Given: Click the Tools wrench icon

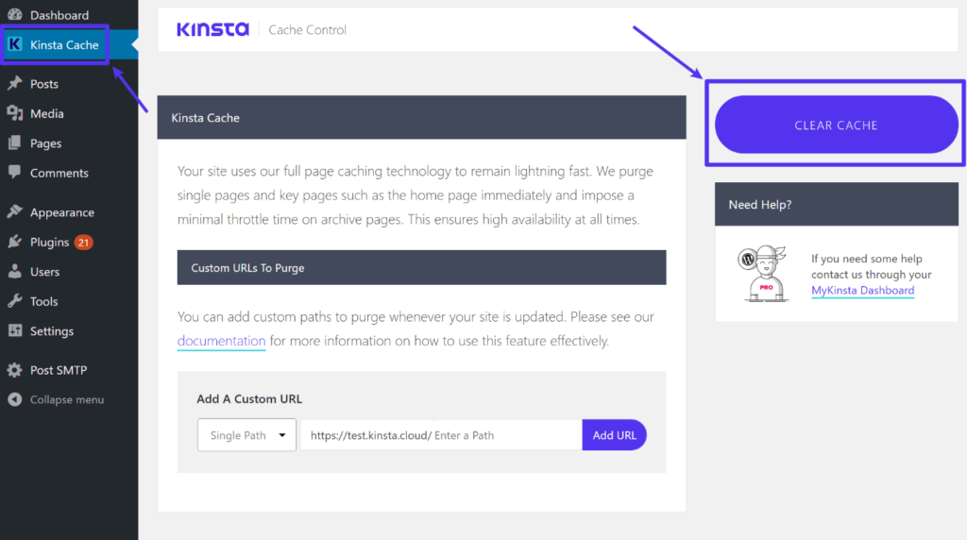Looking at the screenshot, I should tap(14, 302).
